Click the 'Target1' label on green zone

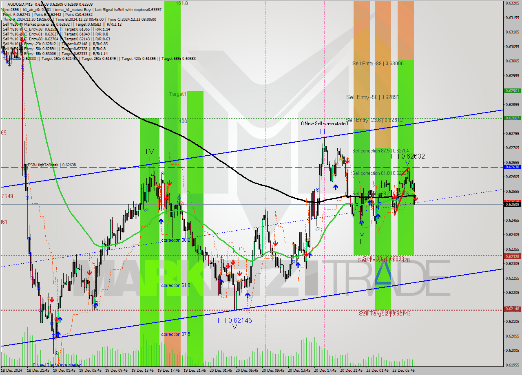tap(178, 94)
